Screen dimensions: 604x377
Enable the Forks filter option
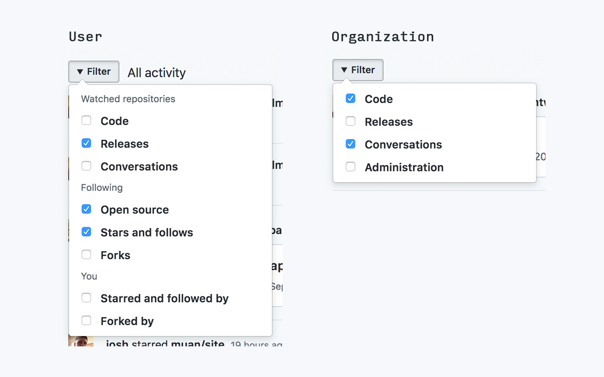pos(86,254)
